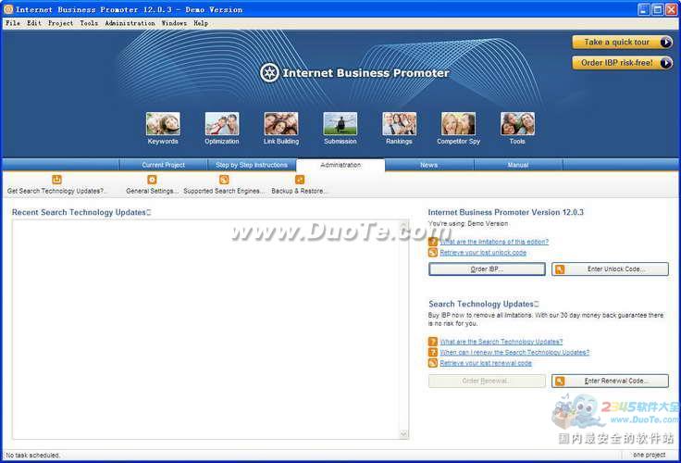The width and height of the screenshot is (681, 463).
Task: Switch to Step by Step Instructions tab
Action: (x=252, y=165)
